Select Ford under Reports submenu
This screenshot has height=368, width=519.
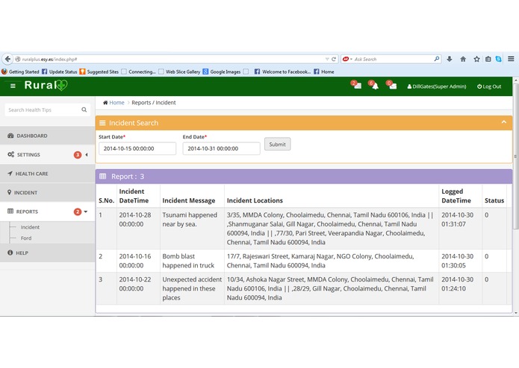point(26,238)
